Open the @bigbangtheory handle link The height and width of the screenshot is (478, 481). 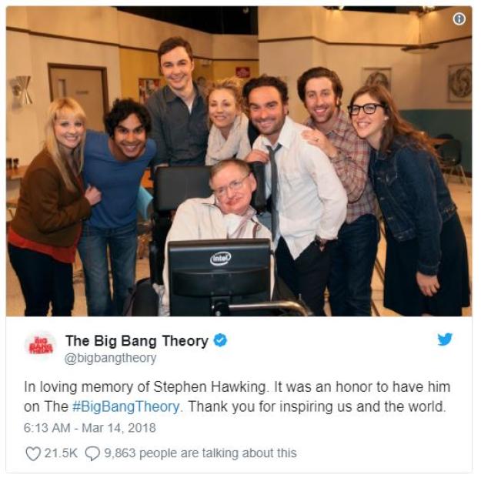110,359
